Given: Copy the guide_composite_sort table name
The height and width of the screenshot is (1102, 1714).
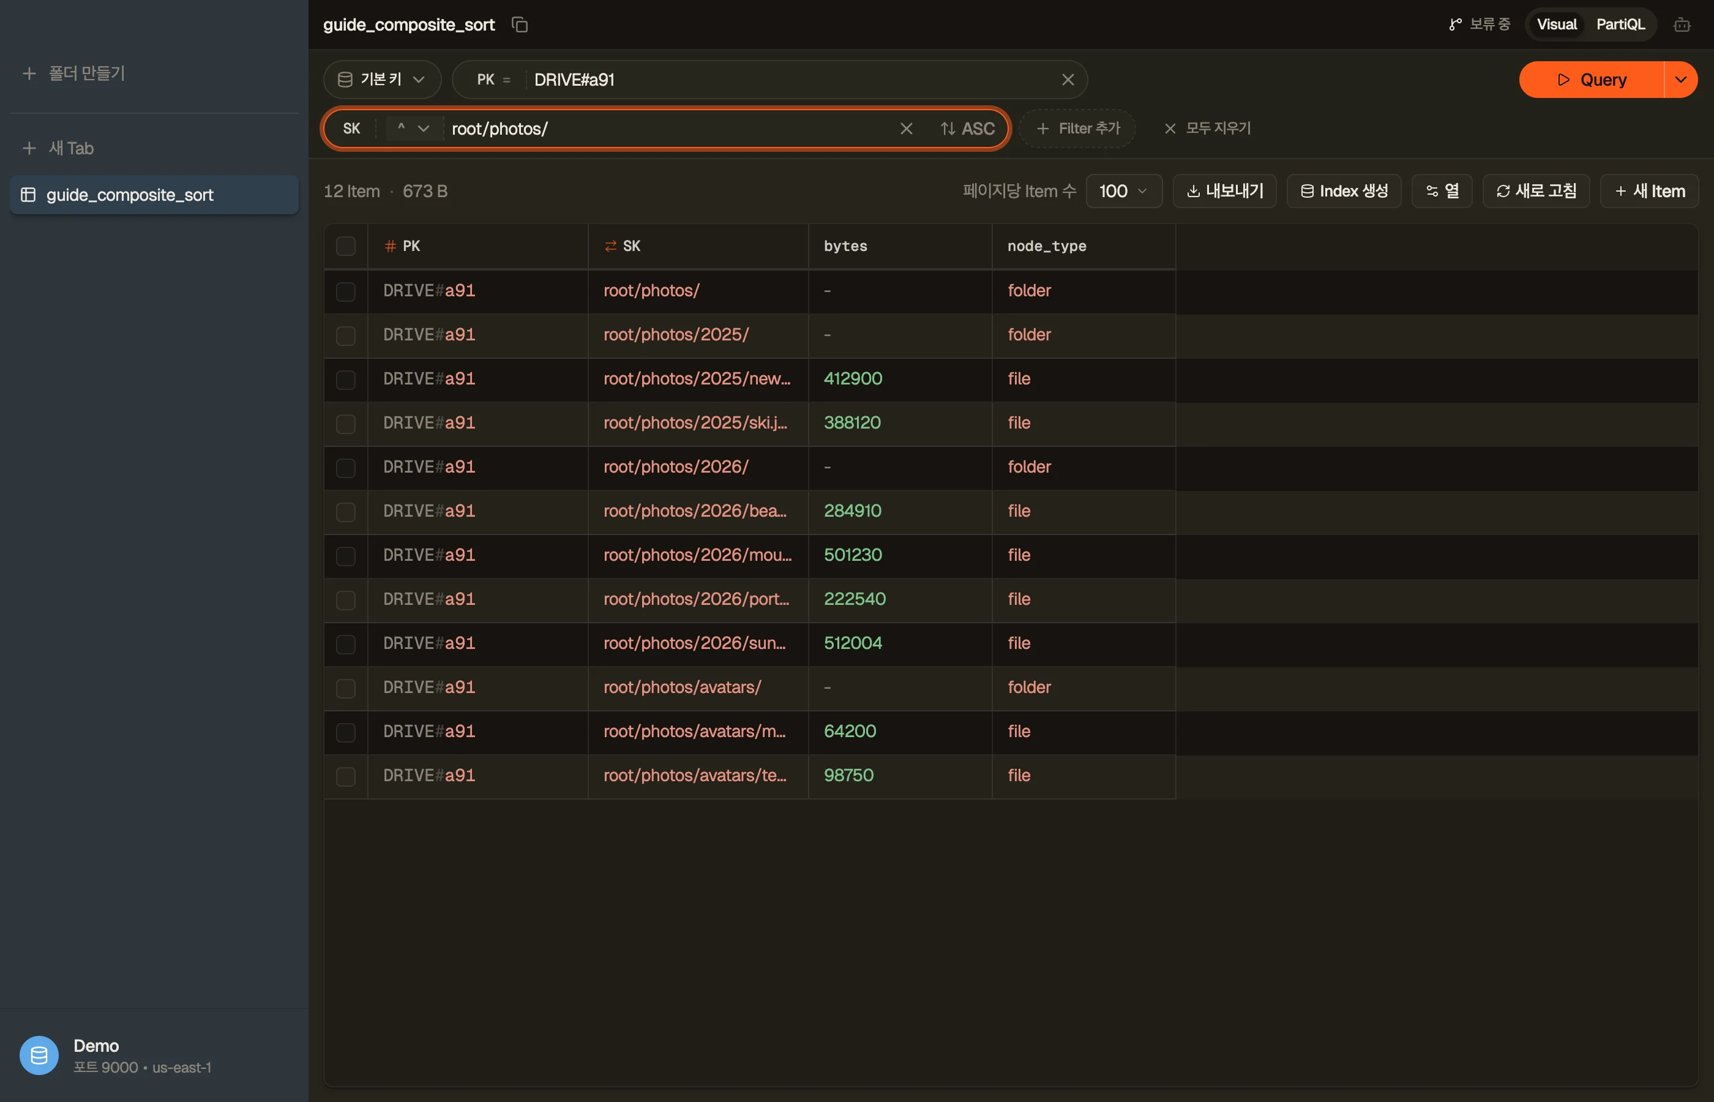Looking at the screenshot, I should (520, 25).
